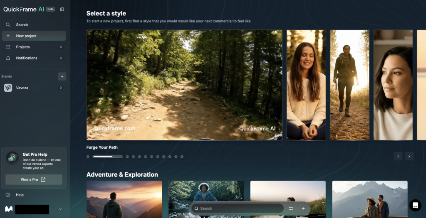The height and width of the screenshot is (218, 426).
Task: Click the Search magnifier icon in sidebar
Action: pos(8,25)
